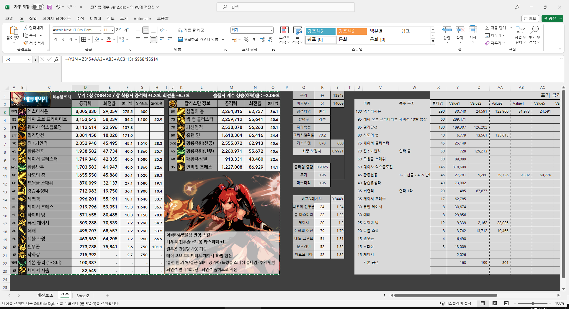
Task: Click the increase decimal icon
Action: click(x=262, y=40)
